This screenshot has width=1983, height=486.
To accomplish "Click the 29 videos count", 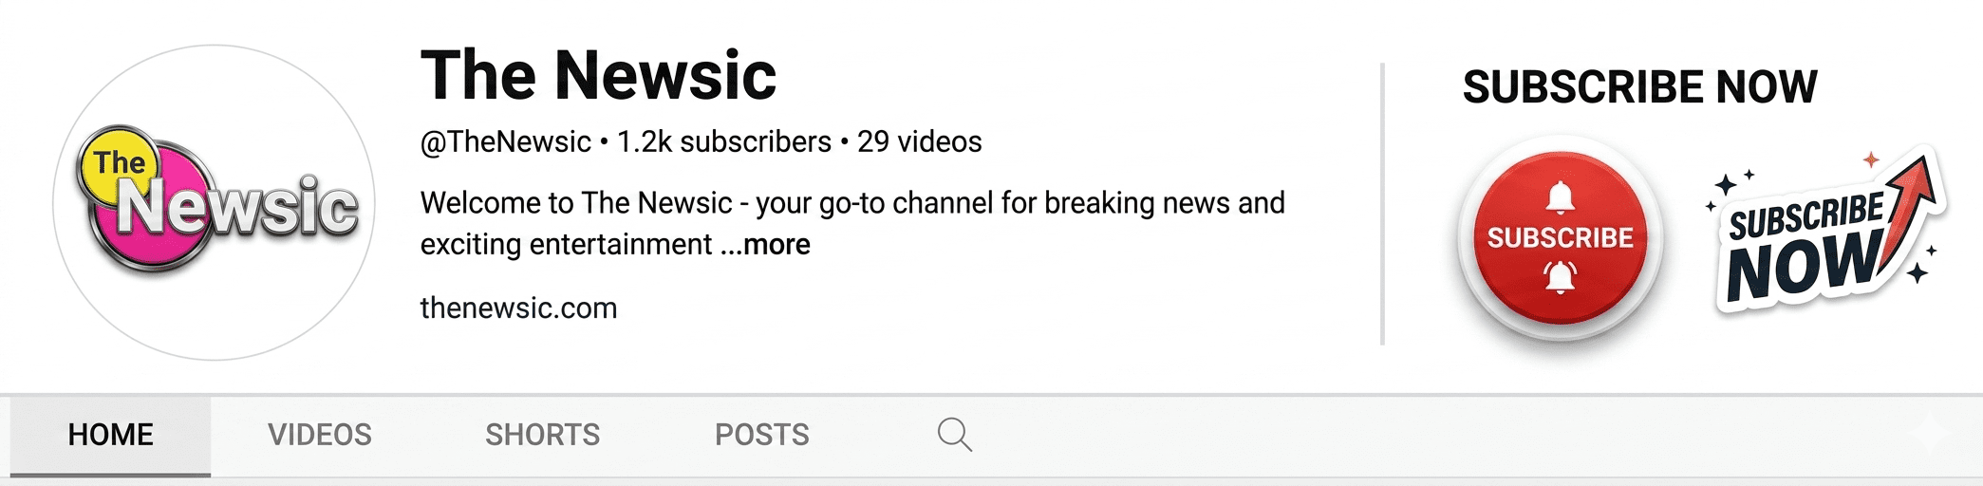I will click(919, 142).
